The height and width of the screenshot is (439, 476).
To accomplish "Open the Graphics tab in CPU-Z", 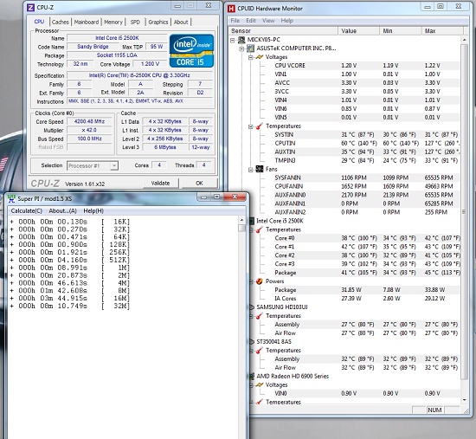I will pyautogui.click(x=158, y=22).
